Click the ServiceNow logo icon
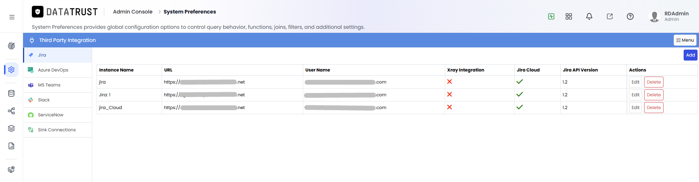The height and width of the screenshot is (182, 699). click(31, 115)
